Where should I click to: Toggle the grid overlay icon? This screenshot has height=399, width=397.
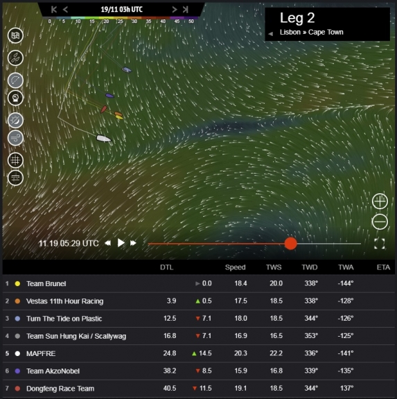point(15,160)
